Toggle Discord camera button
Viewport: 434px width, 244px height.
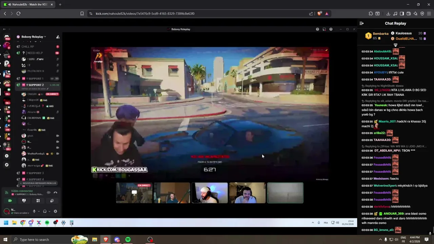pyautogui.click(x=10, y=201)
